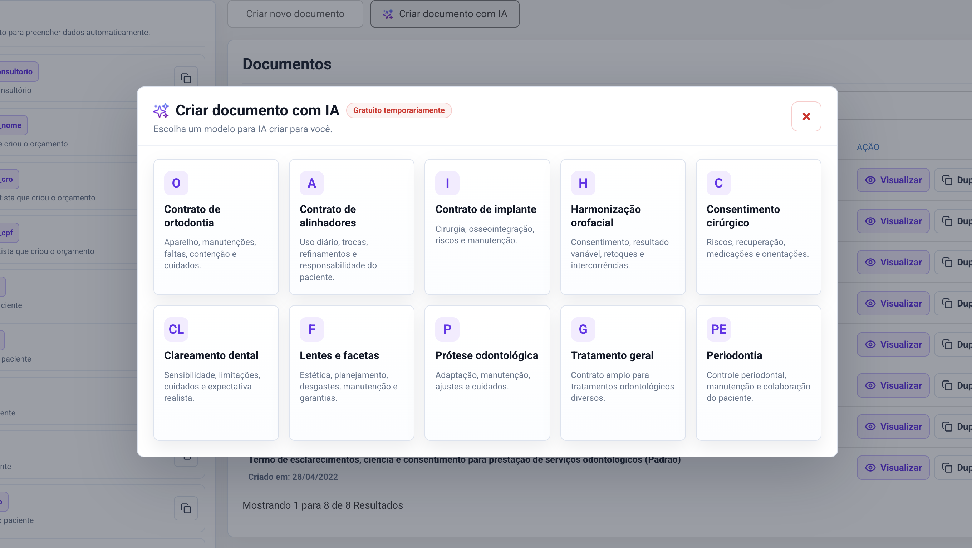Screen dimensions: 972x548
Task: Select Harmonização orofacial template title
Action: click(x=605, y=216)
